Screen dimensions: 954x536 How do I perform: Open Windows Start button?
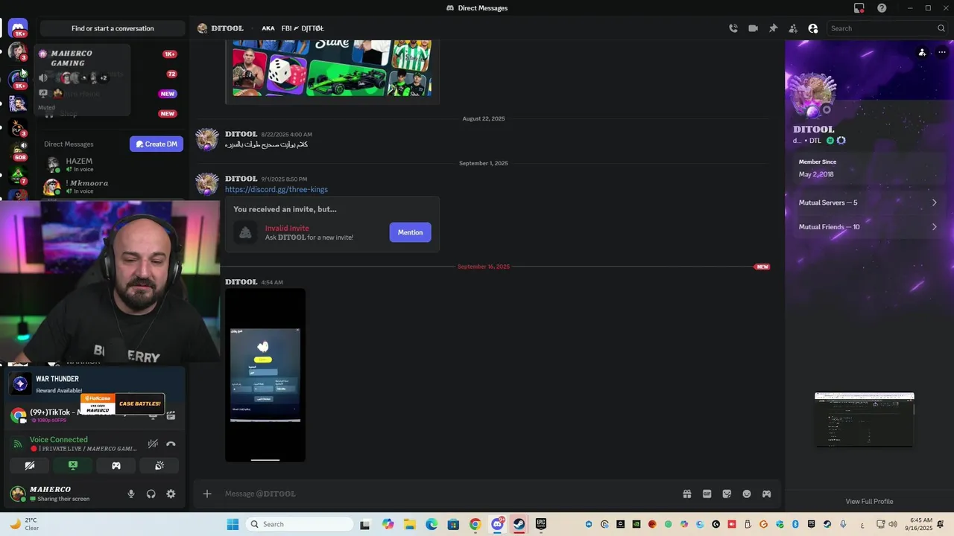(233, 524)
